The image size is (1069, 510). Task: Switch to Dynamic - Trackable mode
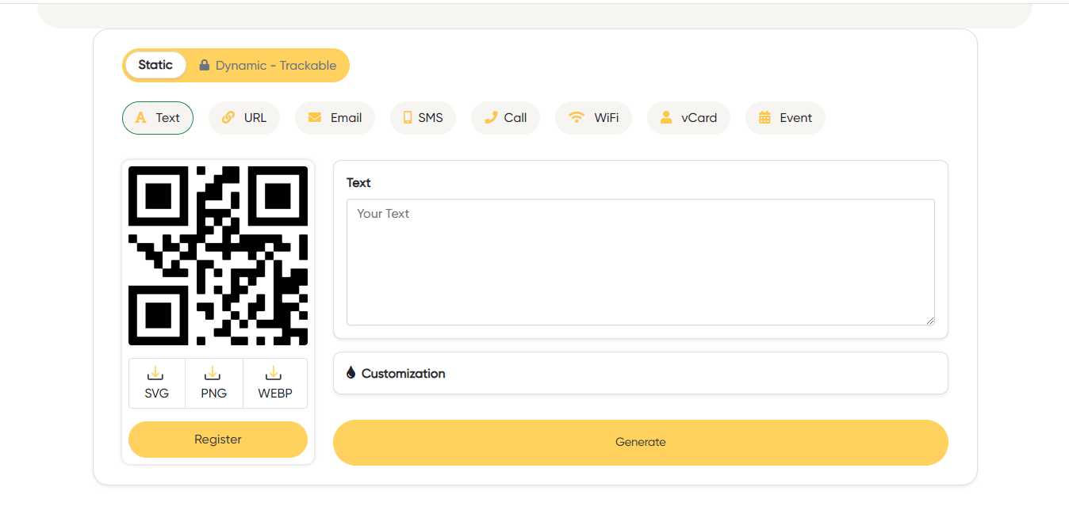pos(275,66)
